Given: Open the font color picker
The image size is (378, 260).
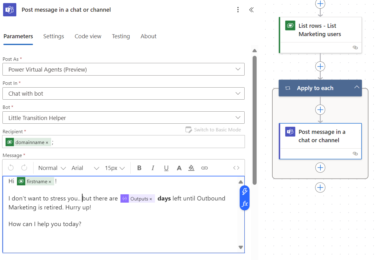Looking at the screenshot, I should click(x=179, y=168).
